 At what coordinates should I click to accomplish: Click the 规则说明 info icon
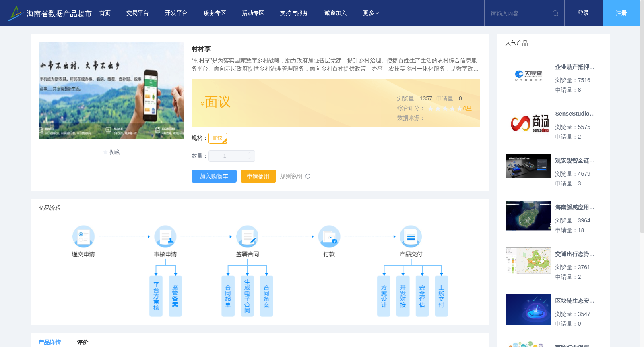308,176
